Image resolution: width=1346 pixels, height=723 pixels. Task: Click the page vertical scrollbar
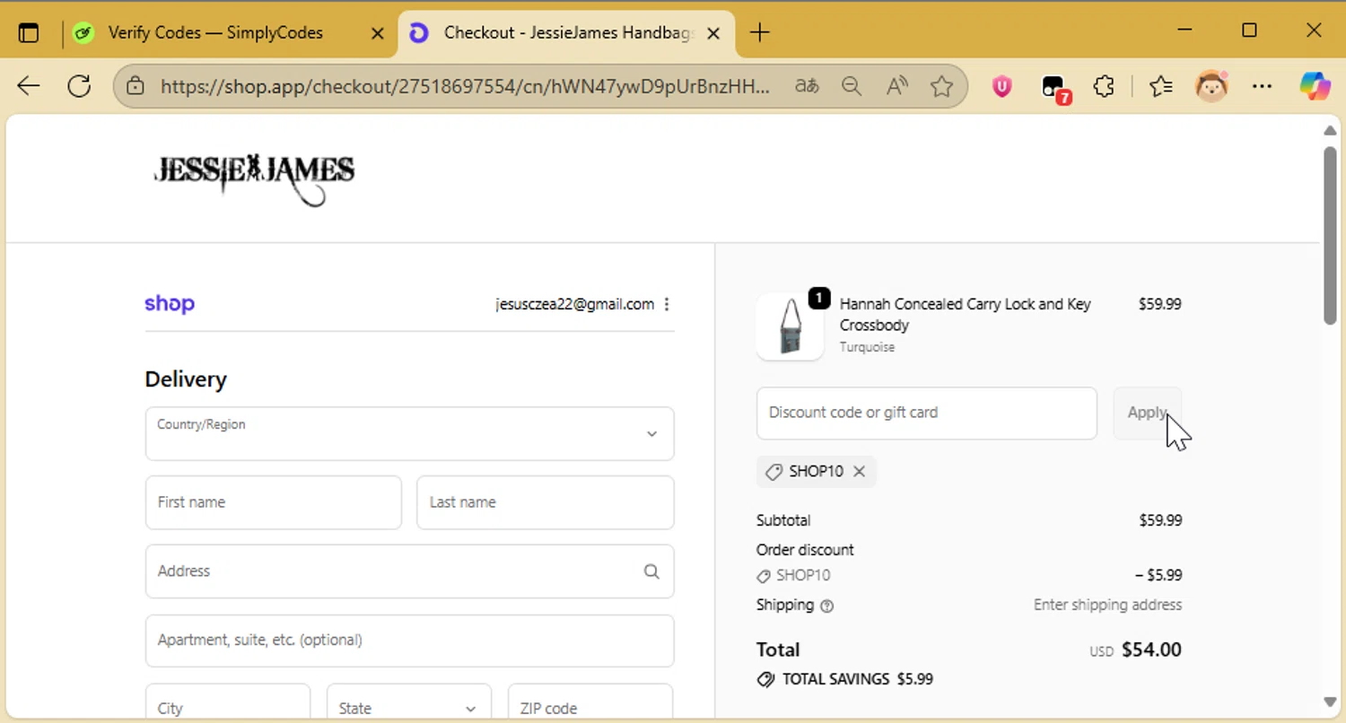point(1330,235)
